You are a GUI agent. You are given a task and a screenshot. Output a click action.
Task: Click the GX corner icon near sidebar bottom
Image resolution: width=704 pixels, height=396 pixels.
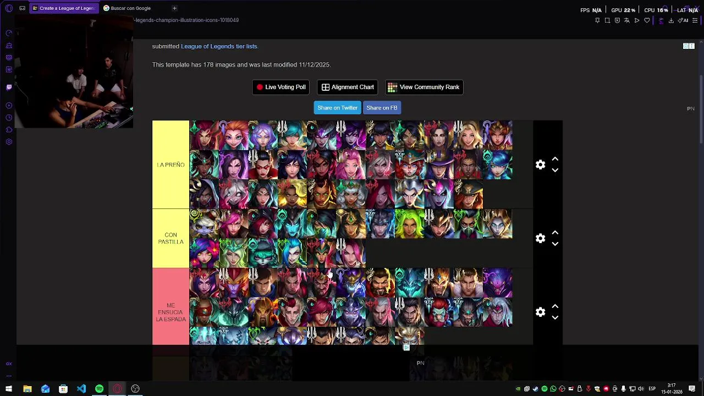click(x=9, y=364)
